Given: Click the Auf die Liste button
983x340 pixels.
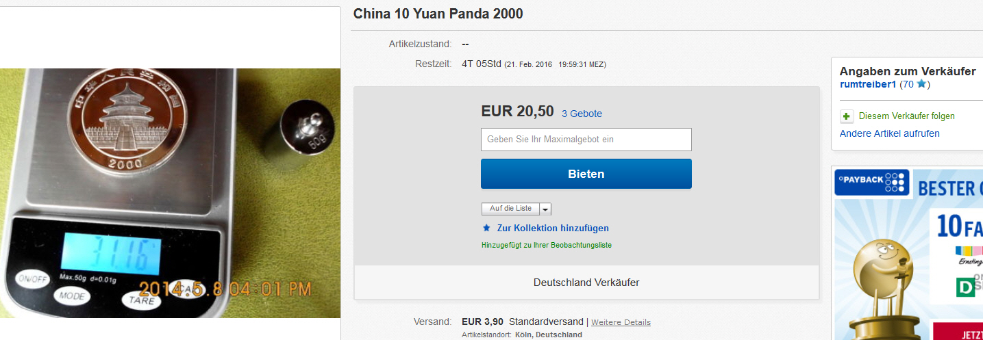Looking at the screenshot, I should click(x=510, y=209).
